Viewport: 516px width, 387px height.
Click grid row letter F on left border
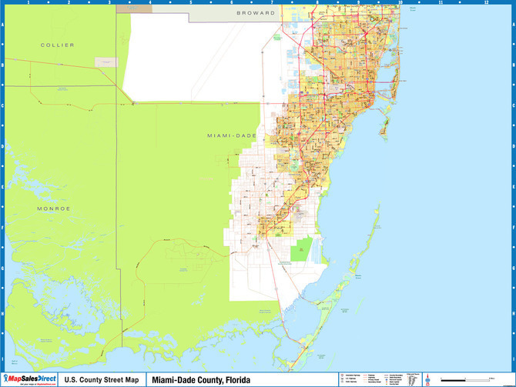click(2, 227)
